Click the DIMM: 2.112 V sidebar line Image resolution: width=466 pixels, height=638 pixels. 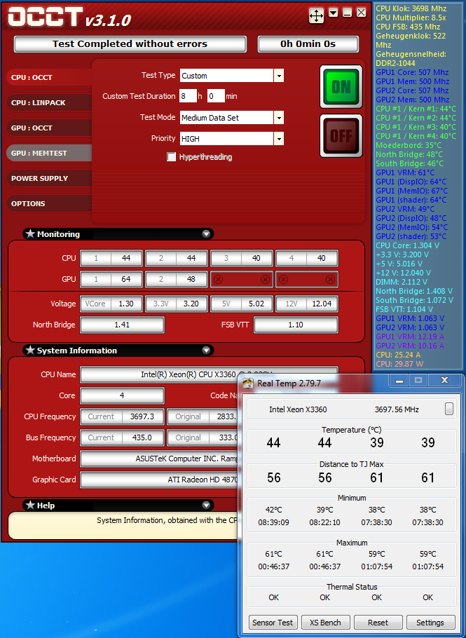click(402, 282)
